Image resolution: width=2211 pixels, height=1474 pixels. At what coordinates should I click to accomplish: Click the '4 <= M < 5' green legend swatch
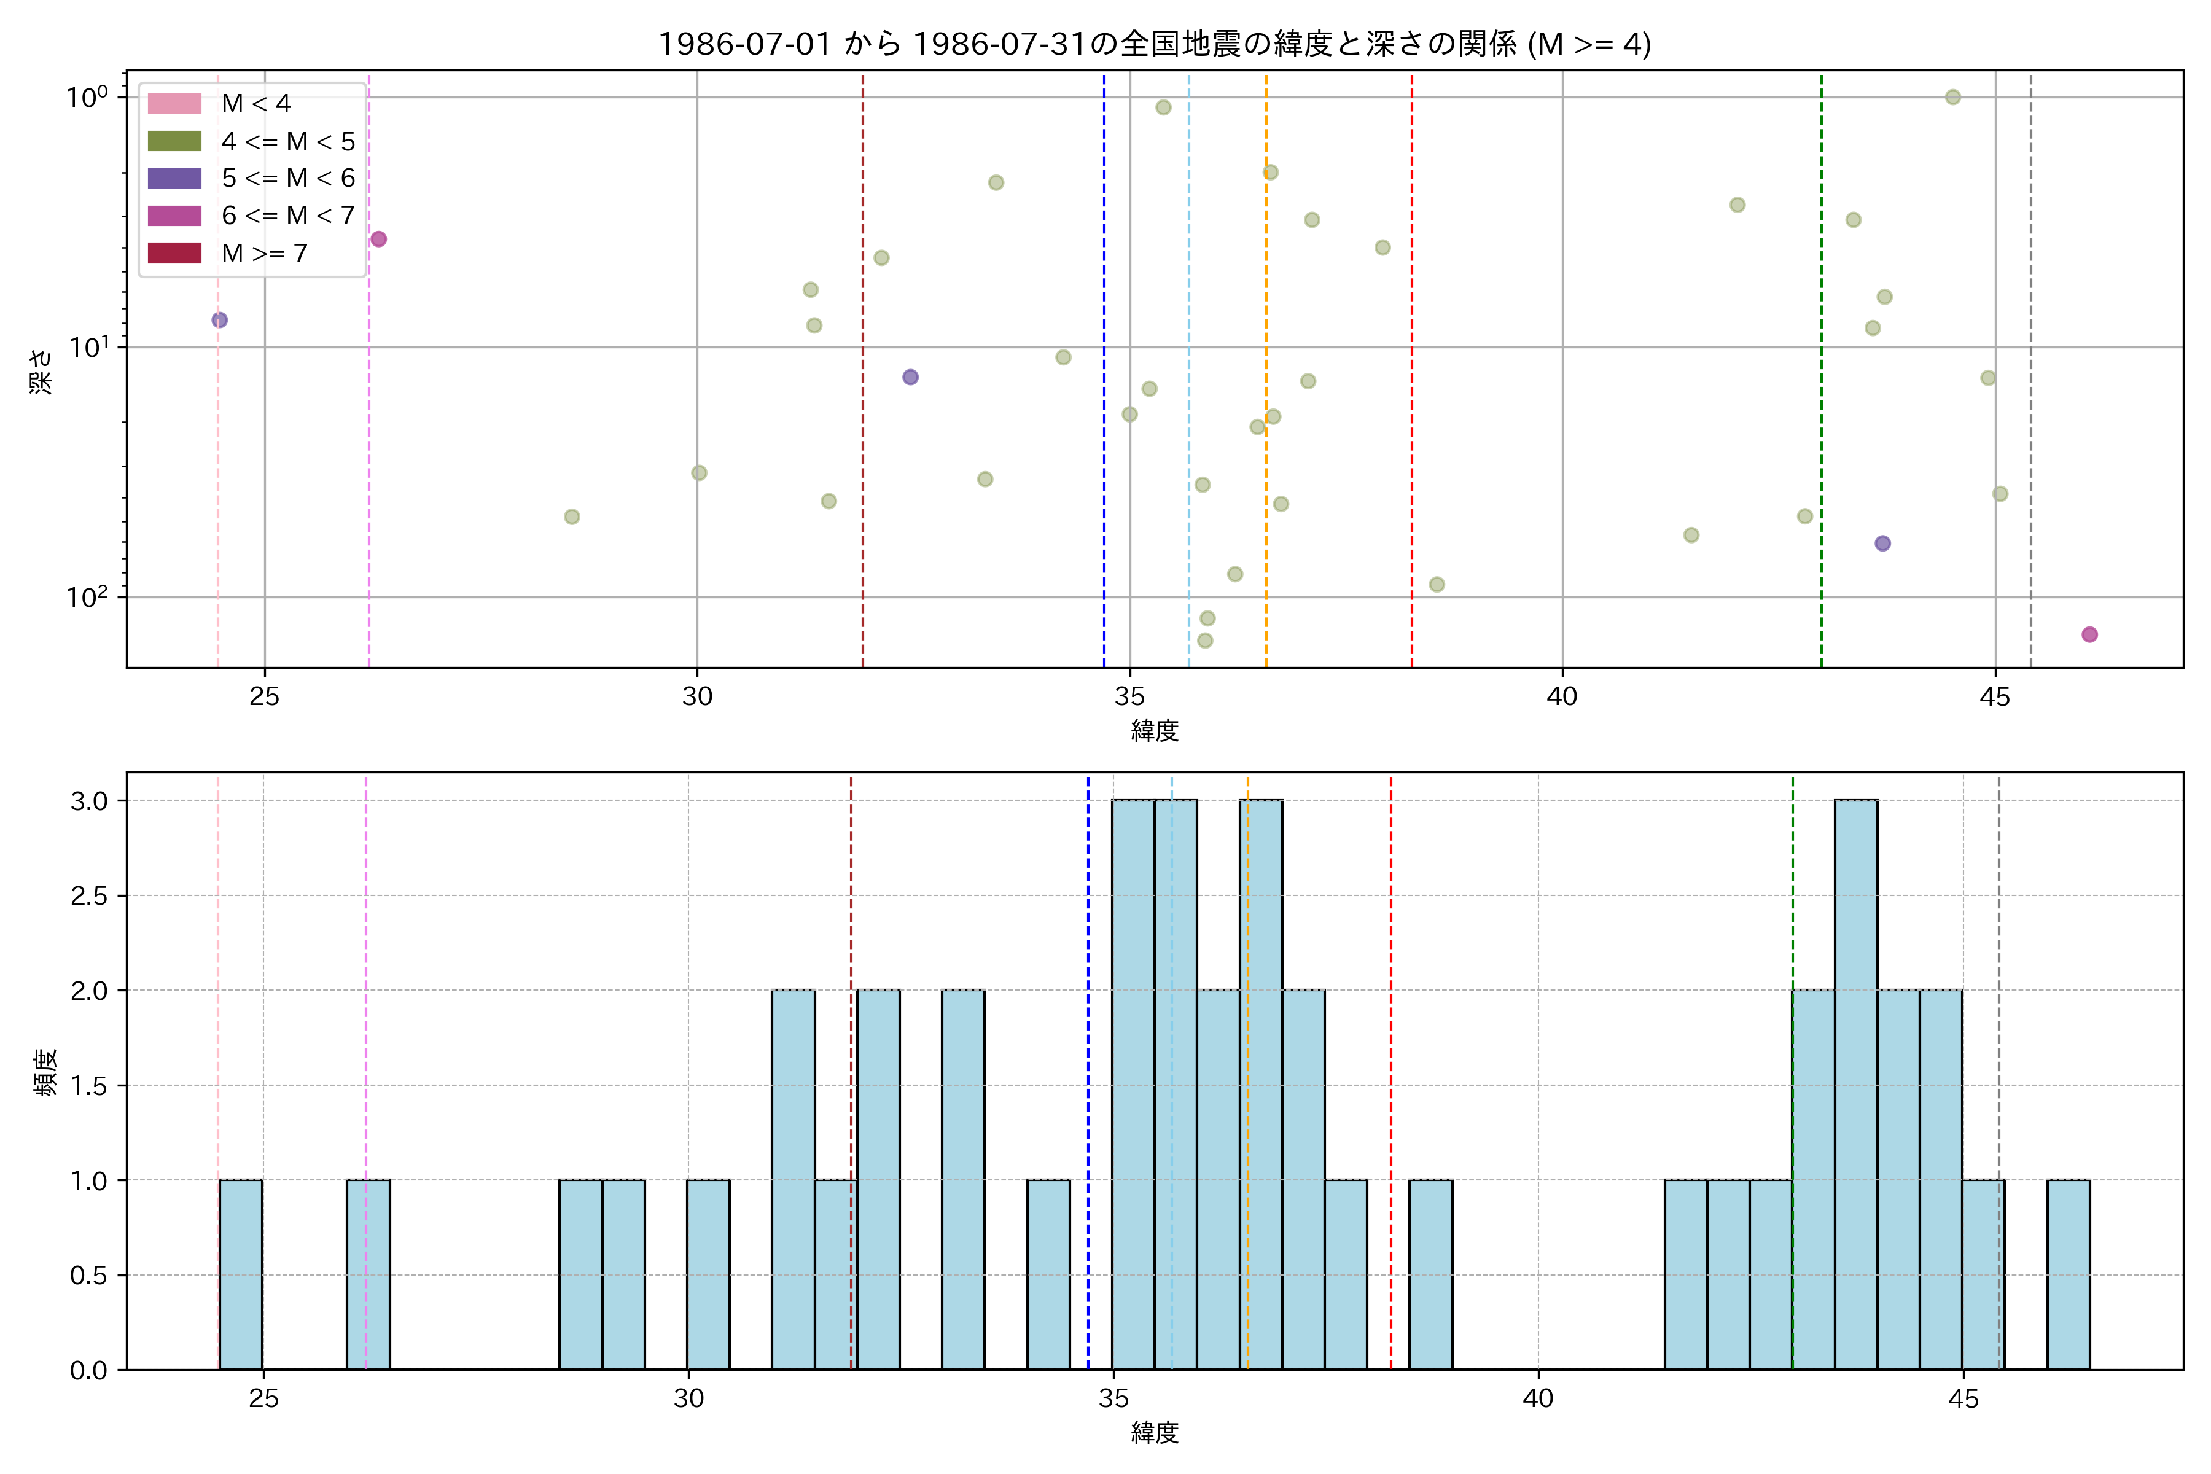click(174, 141)
